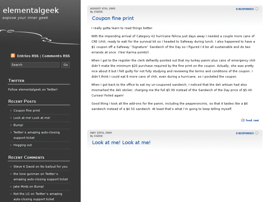Open the Coupon fine print post title
Image resolution: width=269 pixels, height=202 pixels.
pyautogui.click(x=113, y=18)
